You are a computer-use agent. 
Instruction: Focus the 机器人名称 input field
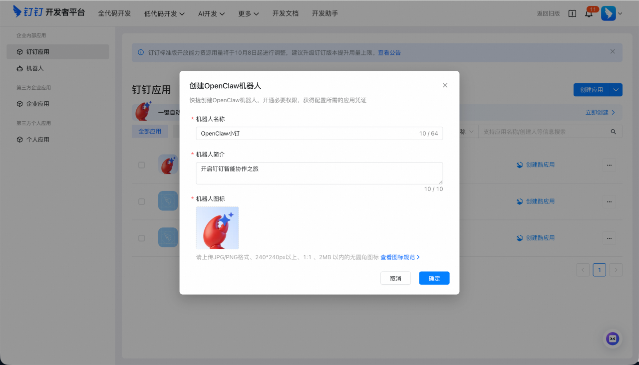pos(319,133)
